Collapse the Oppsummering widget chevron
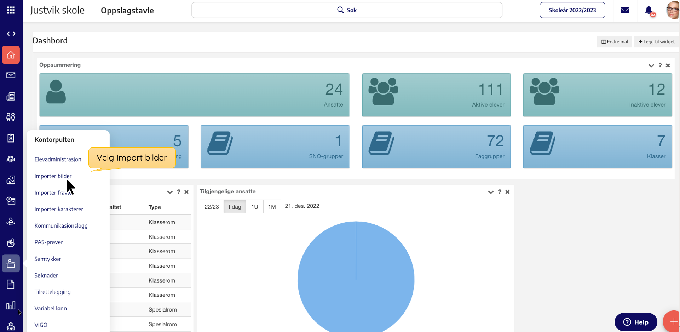The width and height of the screenshot is (680, 332). pyautogui.click(x=651, y=65)
